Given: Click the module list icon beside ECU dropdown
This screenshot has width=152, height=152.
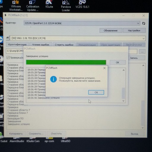Looking at the screenshot, I should tap(7, 38).
